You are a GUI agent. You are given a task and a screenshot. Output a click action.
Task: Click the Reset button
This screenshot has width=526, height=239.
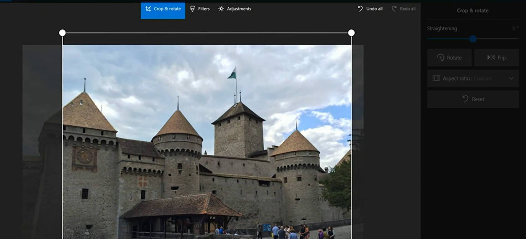(473, 99)
